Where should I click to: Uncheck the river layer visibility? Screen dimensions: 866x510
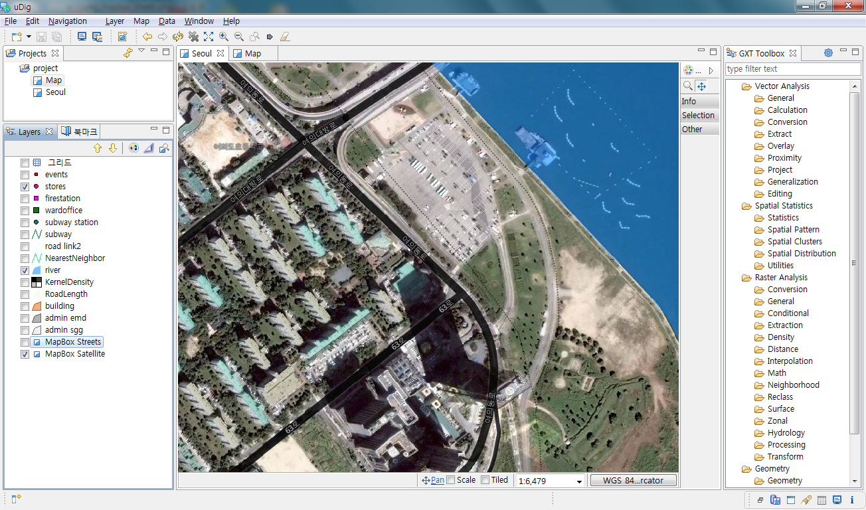25,270
